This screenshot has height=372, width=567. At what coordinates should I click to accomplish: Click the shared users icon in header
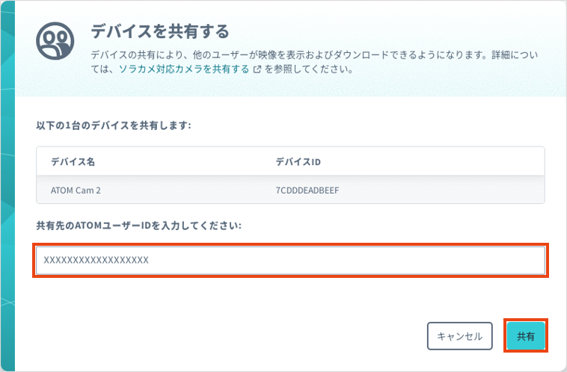pyautogui.click(x=56, y=43)
